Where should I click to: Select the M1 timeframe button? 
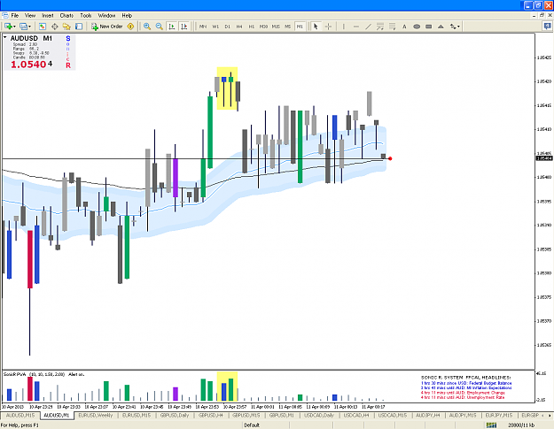point(300,27)
